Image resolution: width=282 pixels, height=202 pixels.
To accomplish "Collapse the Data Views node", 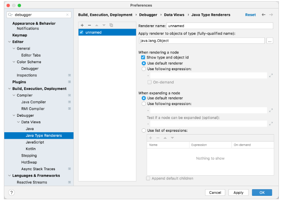I will point(18,122).
